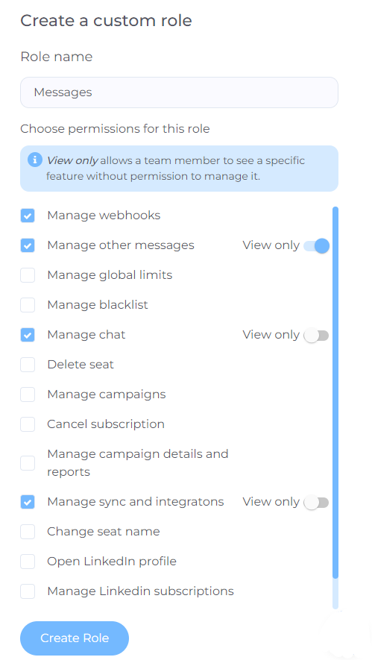Click the permissions list vertical scrollbar
The height and width of the screenshot is (660, 372).
point(335,392)
